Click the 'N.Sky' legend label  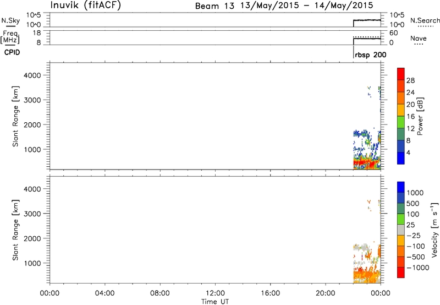tap(10, 20)
